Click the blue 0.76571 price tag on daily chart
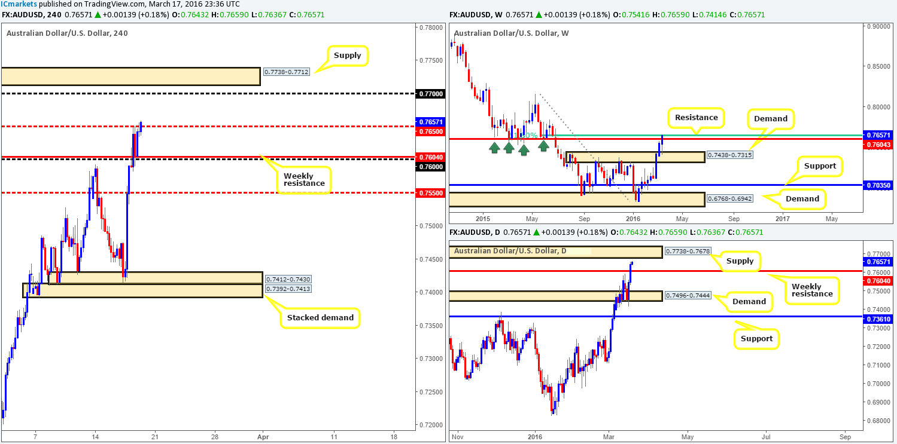The height and width of the screenshot is (444, 897). (877, 262)
